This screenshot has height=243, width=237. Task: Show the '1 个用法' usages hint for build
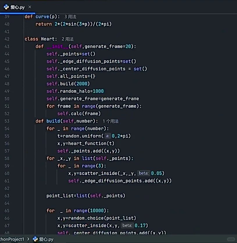coord(111,121)
